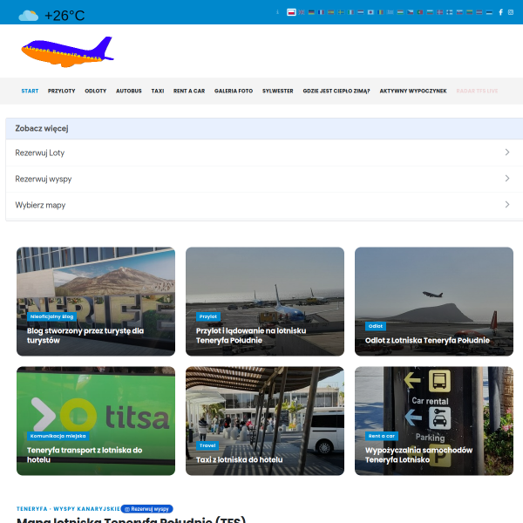This screenshot has width=523, height=523.
Task: Select the Finnish flag icon
Action: click(x=450, y=12)
